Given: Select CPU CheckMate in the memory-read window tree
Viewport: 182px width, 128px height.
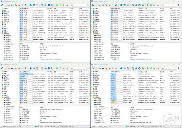Looking at the screenshot, I should [9, 43].
